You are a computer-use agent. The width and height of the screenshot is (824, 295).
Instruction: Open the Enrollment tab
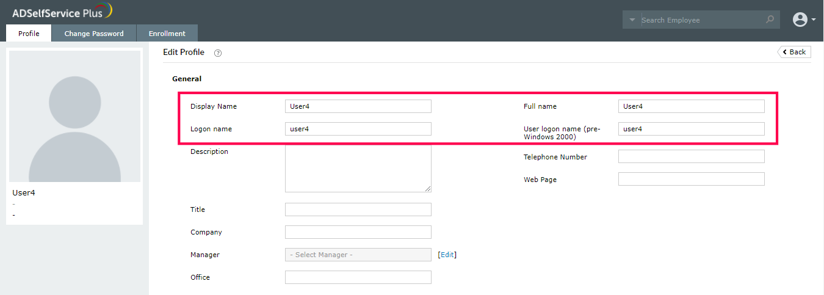tap(167, 34)
